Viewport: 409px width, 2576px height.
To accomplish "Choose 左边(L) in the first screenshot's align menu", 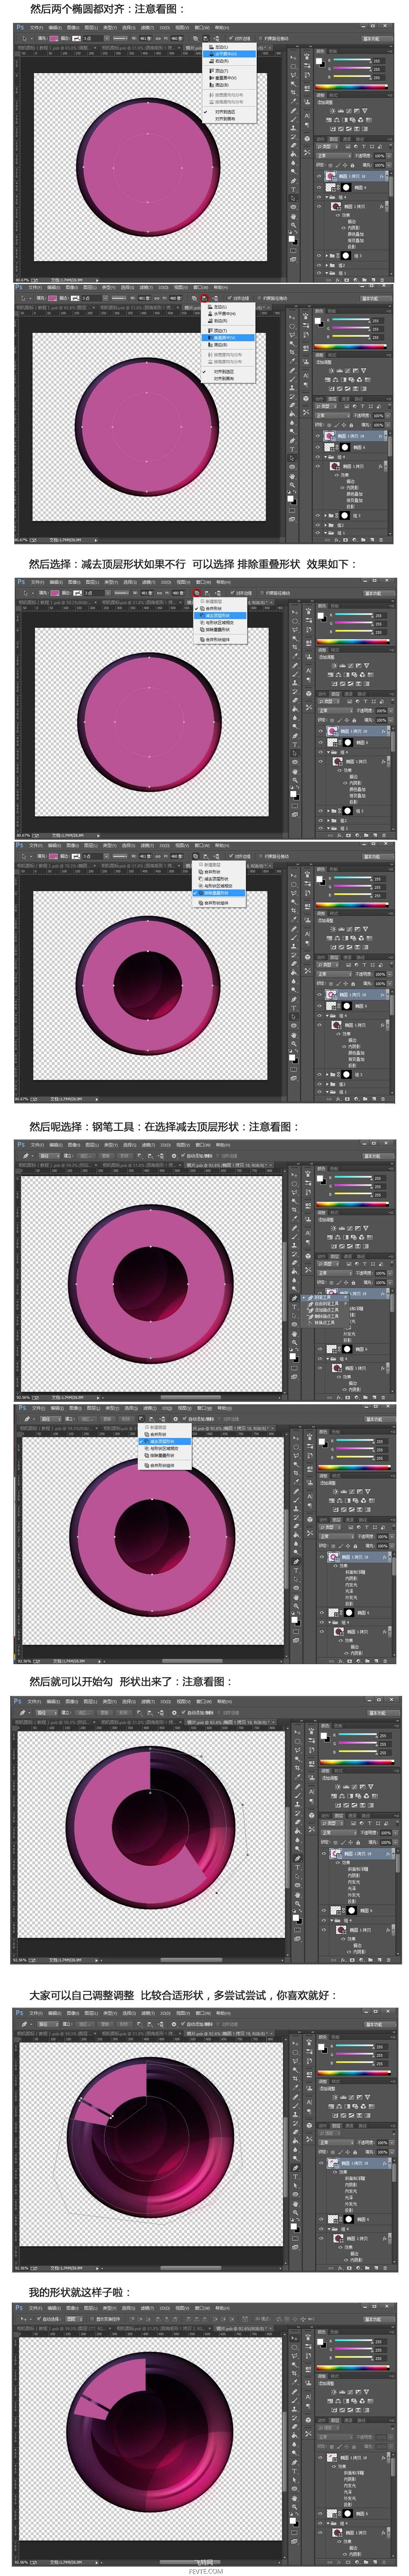I will click(x=229, y=46).
